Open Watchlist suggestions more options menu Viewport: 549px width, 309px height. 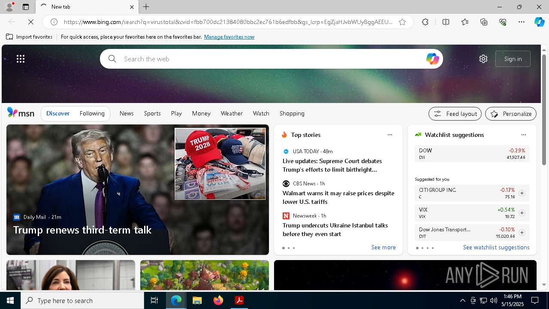pos(524,135)
